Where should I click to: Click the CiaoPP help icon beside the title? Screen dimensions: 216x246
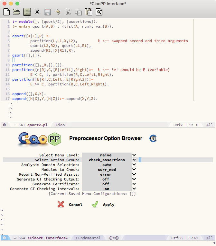[x=153, y=138]
